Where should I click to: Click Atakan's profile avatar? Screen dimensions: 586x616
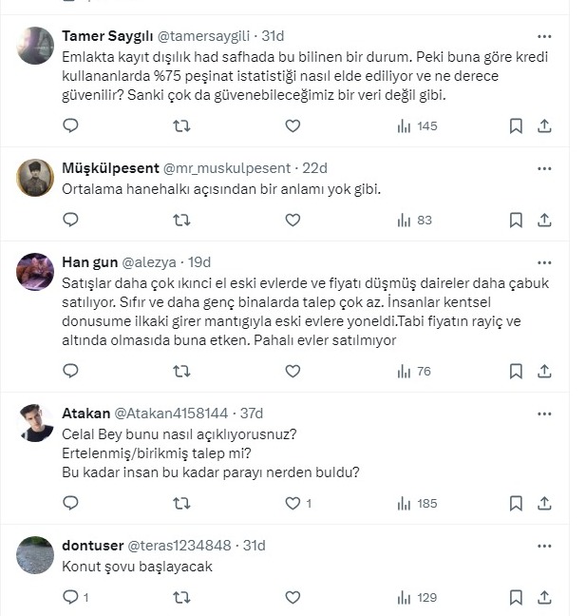[x=35, y=423]
